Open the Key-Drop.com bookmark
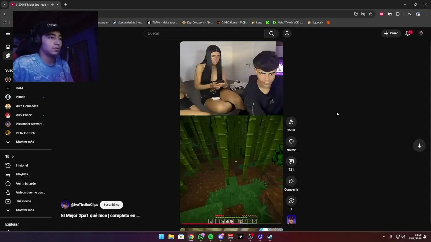The height and width of the screenshot is (242, 431). (197, 23)
